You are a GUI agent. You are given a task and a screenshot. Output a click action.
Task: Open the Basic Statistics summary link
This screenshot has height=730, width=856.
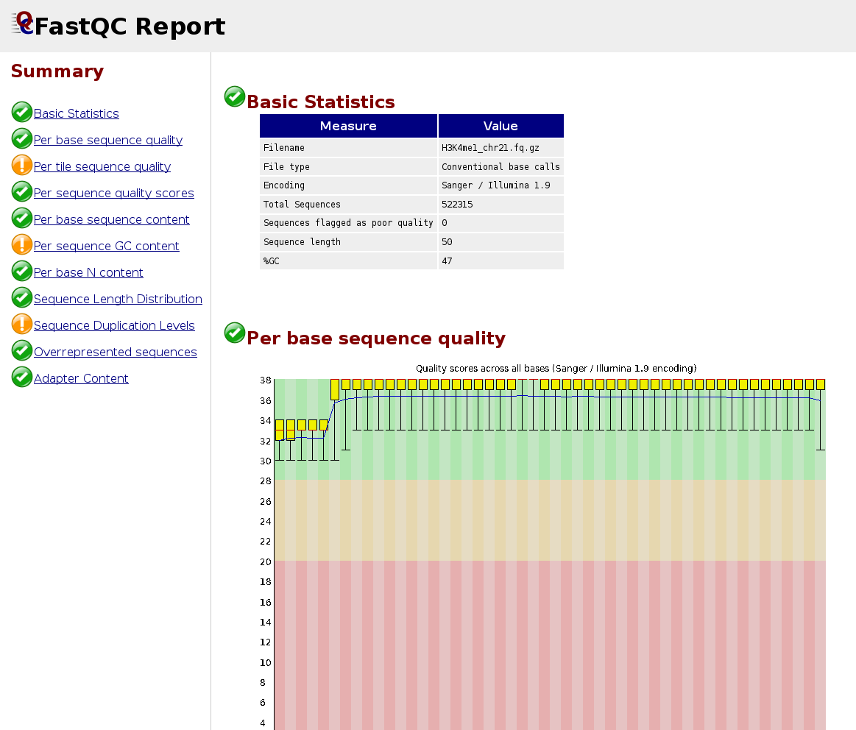77,113
